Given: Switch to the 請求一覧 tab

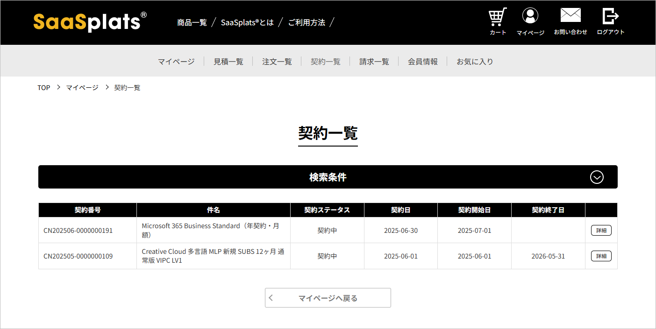Looking at the screenshot, I should (374, 62).
